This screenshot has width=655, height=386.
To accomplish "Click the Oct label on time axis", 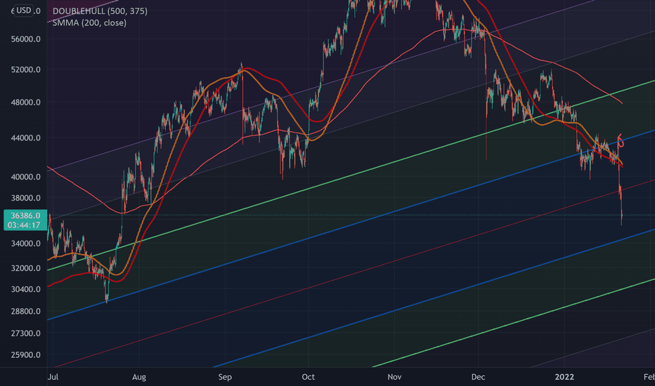I will tap(309, 378).
